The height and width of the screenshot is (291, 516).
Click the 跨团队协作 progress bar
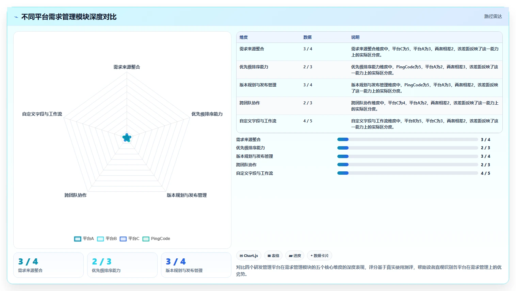407,165
